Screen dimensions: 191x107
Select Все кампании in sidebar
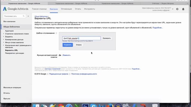[x=9, y=21]
